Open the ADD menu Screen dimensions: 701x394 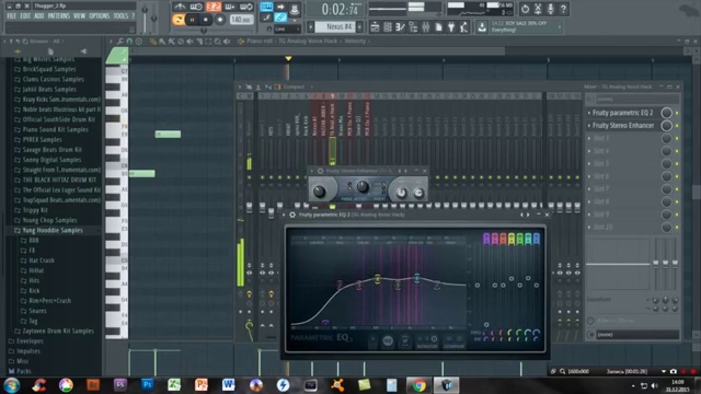tap(39, 16)
